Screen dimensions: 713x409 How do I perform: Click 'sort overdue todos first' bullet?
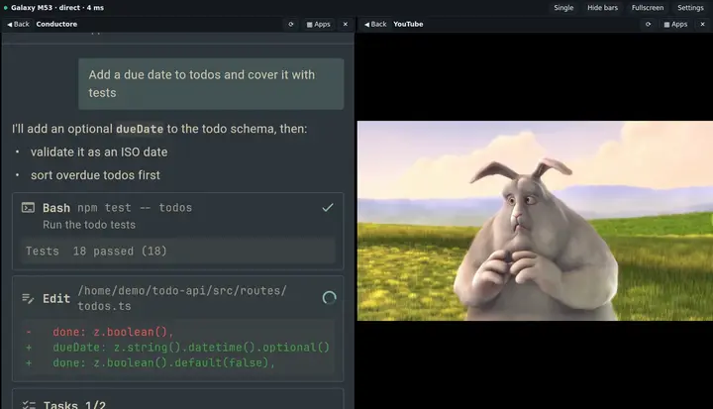tap(95, 175)
